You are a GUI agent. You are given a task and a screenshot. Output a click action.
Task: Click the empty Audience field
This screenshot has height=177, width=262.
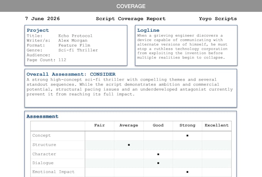75,55
